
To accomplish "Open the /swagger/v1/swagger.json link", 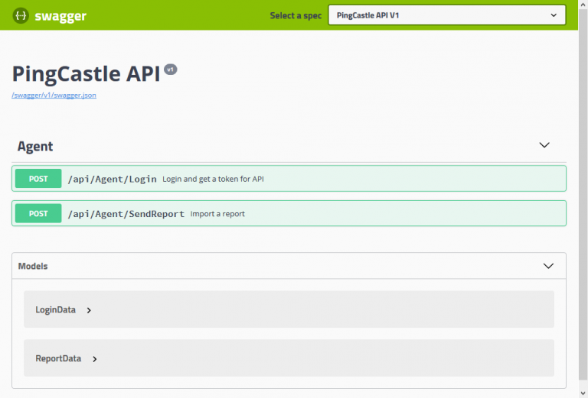I will [x=54, y=95].
